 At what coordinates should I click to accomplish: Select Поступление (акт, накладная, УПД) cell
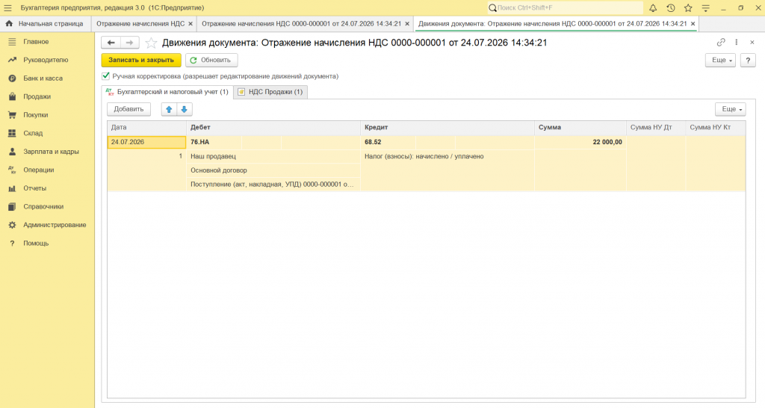tap(273, 185)
